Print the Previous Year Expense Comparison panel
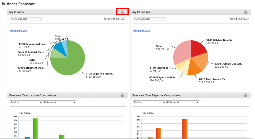The width and height of the screenshot is (255, 139). pyautogui.click(x=246, y=95)
